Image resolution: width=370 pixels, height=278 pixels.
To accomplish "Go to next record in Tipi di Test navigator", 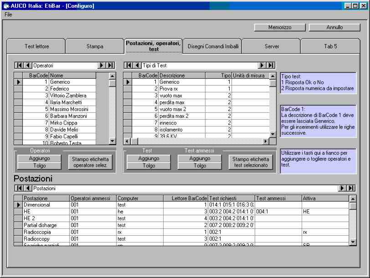I will click(x=262, y=65).
